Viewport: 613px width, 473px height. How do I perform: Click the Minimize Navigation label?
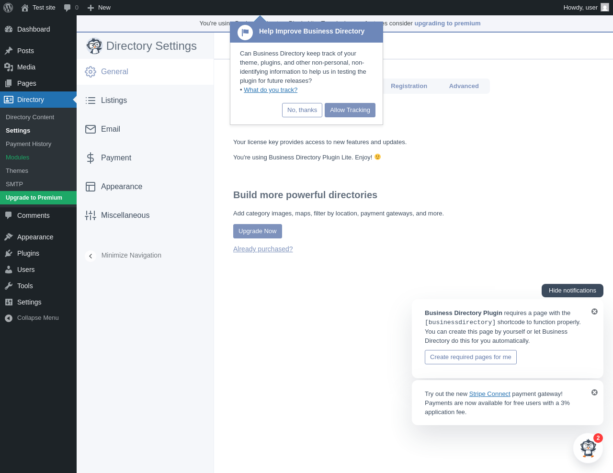[x=131, y=256]
